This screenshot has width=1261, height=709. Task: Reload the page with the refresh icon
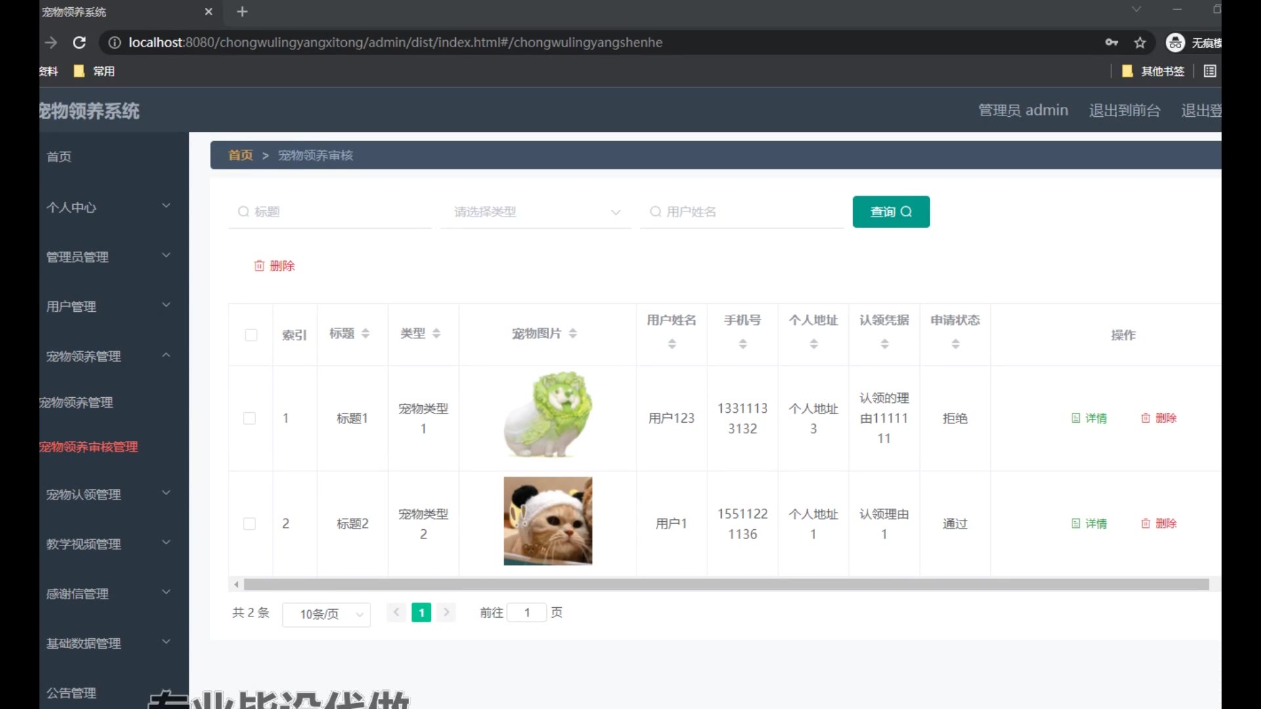[x=79, y=43]
